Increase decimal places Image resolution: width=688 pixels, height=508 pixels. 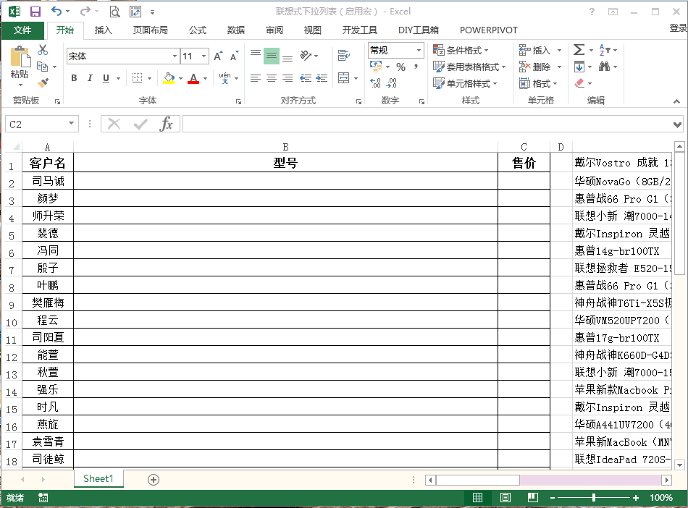coord(376,82)
